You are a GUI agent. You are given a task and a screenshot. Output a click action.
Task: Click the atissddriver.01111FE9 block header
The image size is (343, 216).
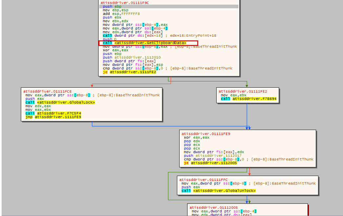pyautogui.click(x=206, y=134)
